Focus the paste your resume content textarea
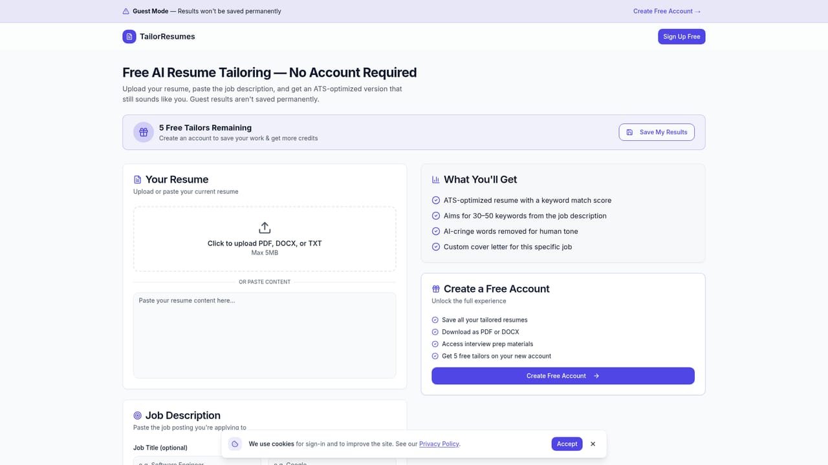The height and width of the screenshot is (465, 828). pos(265,335)
